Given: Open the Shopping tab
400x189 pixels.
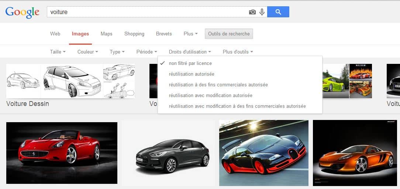Looking at the screenshot, I should click(x=134, y=34).
